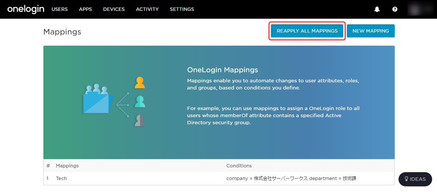Click REAPPLY ALL MAPPINGS button
Viewport: 437px width, 192px height.
click(x=307, y=31)
